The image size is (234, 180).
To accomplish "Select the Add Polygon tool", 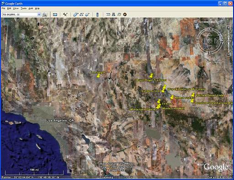I will pyautogui.click(x=76, y=15).
